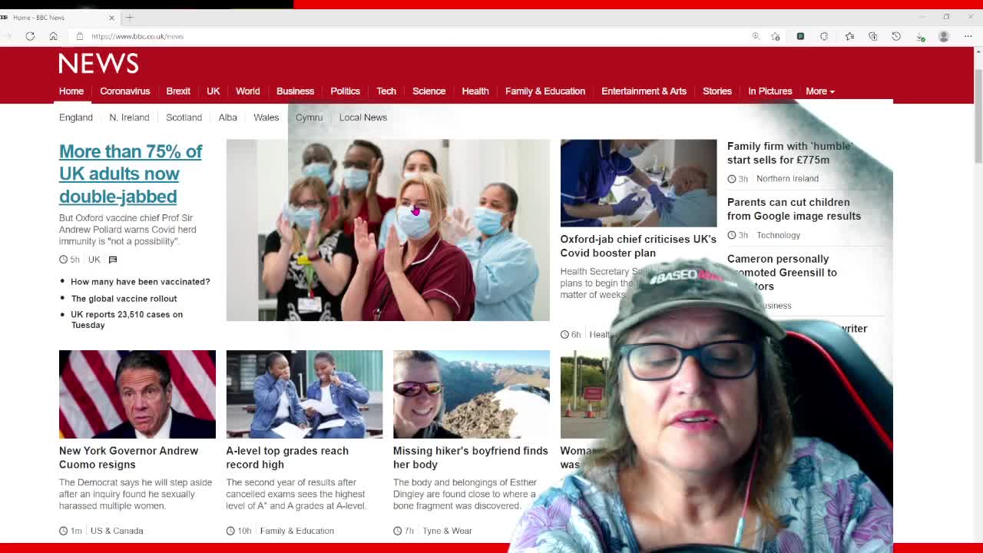Close the Home - BBC News tab
Viewport: 983px width, 553px height.
(x=111, y=17)
